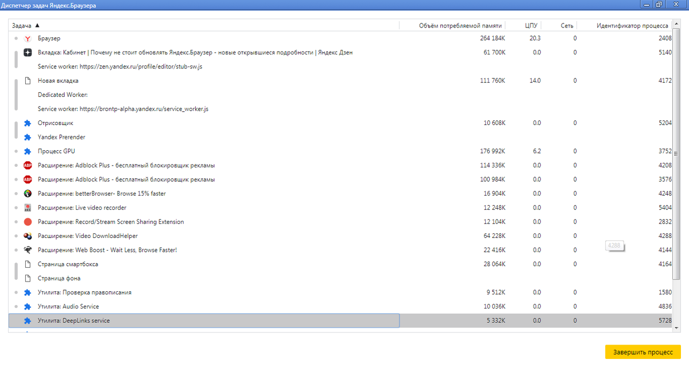
Task: Click the Adblock Plus icon with 114 336K memory
Action: (28, 165)
